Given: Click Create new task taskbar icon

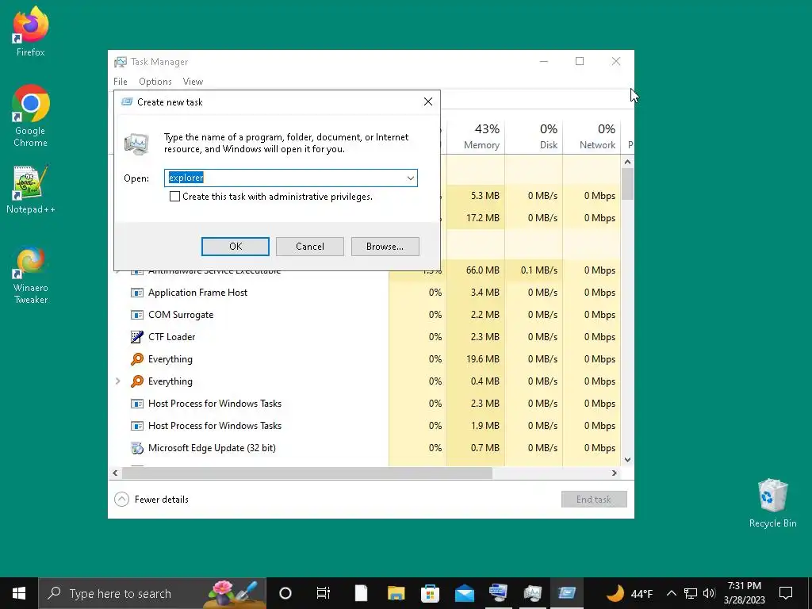Looking at the screenshot, I should point(566,593).
